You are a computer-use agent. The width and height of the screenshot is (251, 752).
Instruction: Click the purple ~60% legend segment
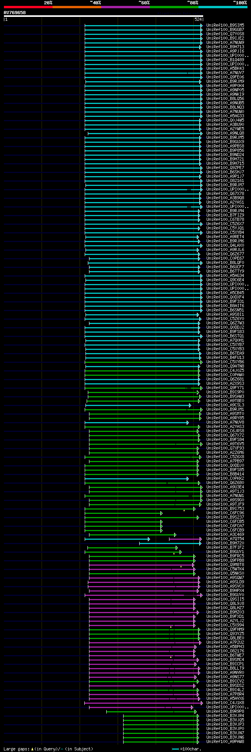pos(125,7)
